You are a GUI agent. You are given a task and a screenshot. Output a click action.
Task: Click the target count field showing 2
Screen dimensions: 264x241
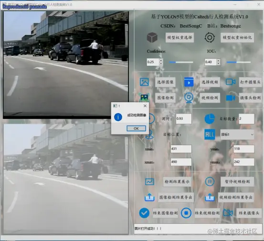246,119
